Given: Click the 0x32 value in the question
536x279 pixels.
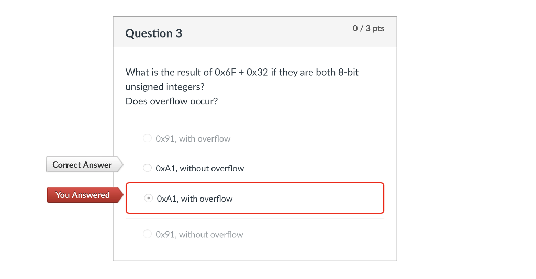Looking at the screenshot, I should pos(258,72).
